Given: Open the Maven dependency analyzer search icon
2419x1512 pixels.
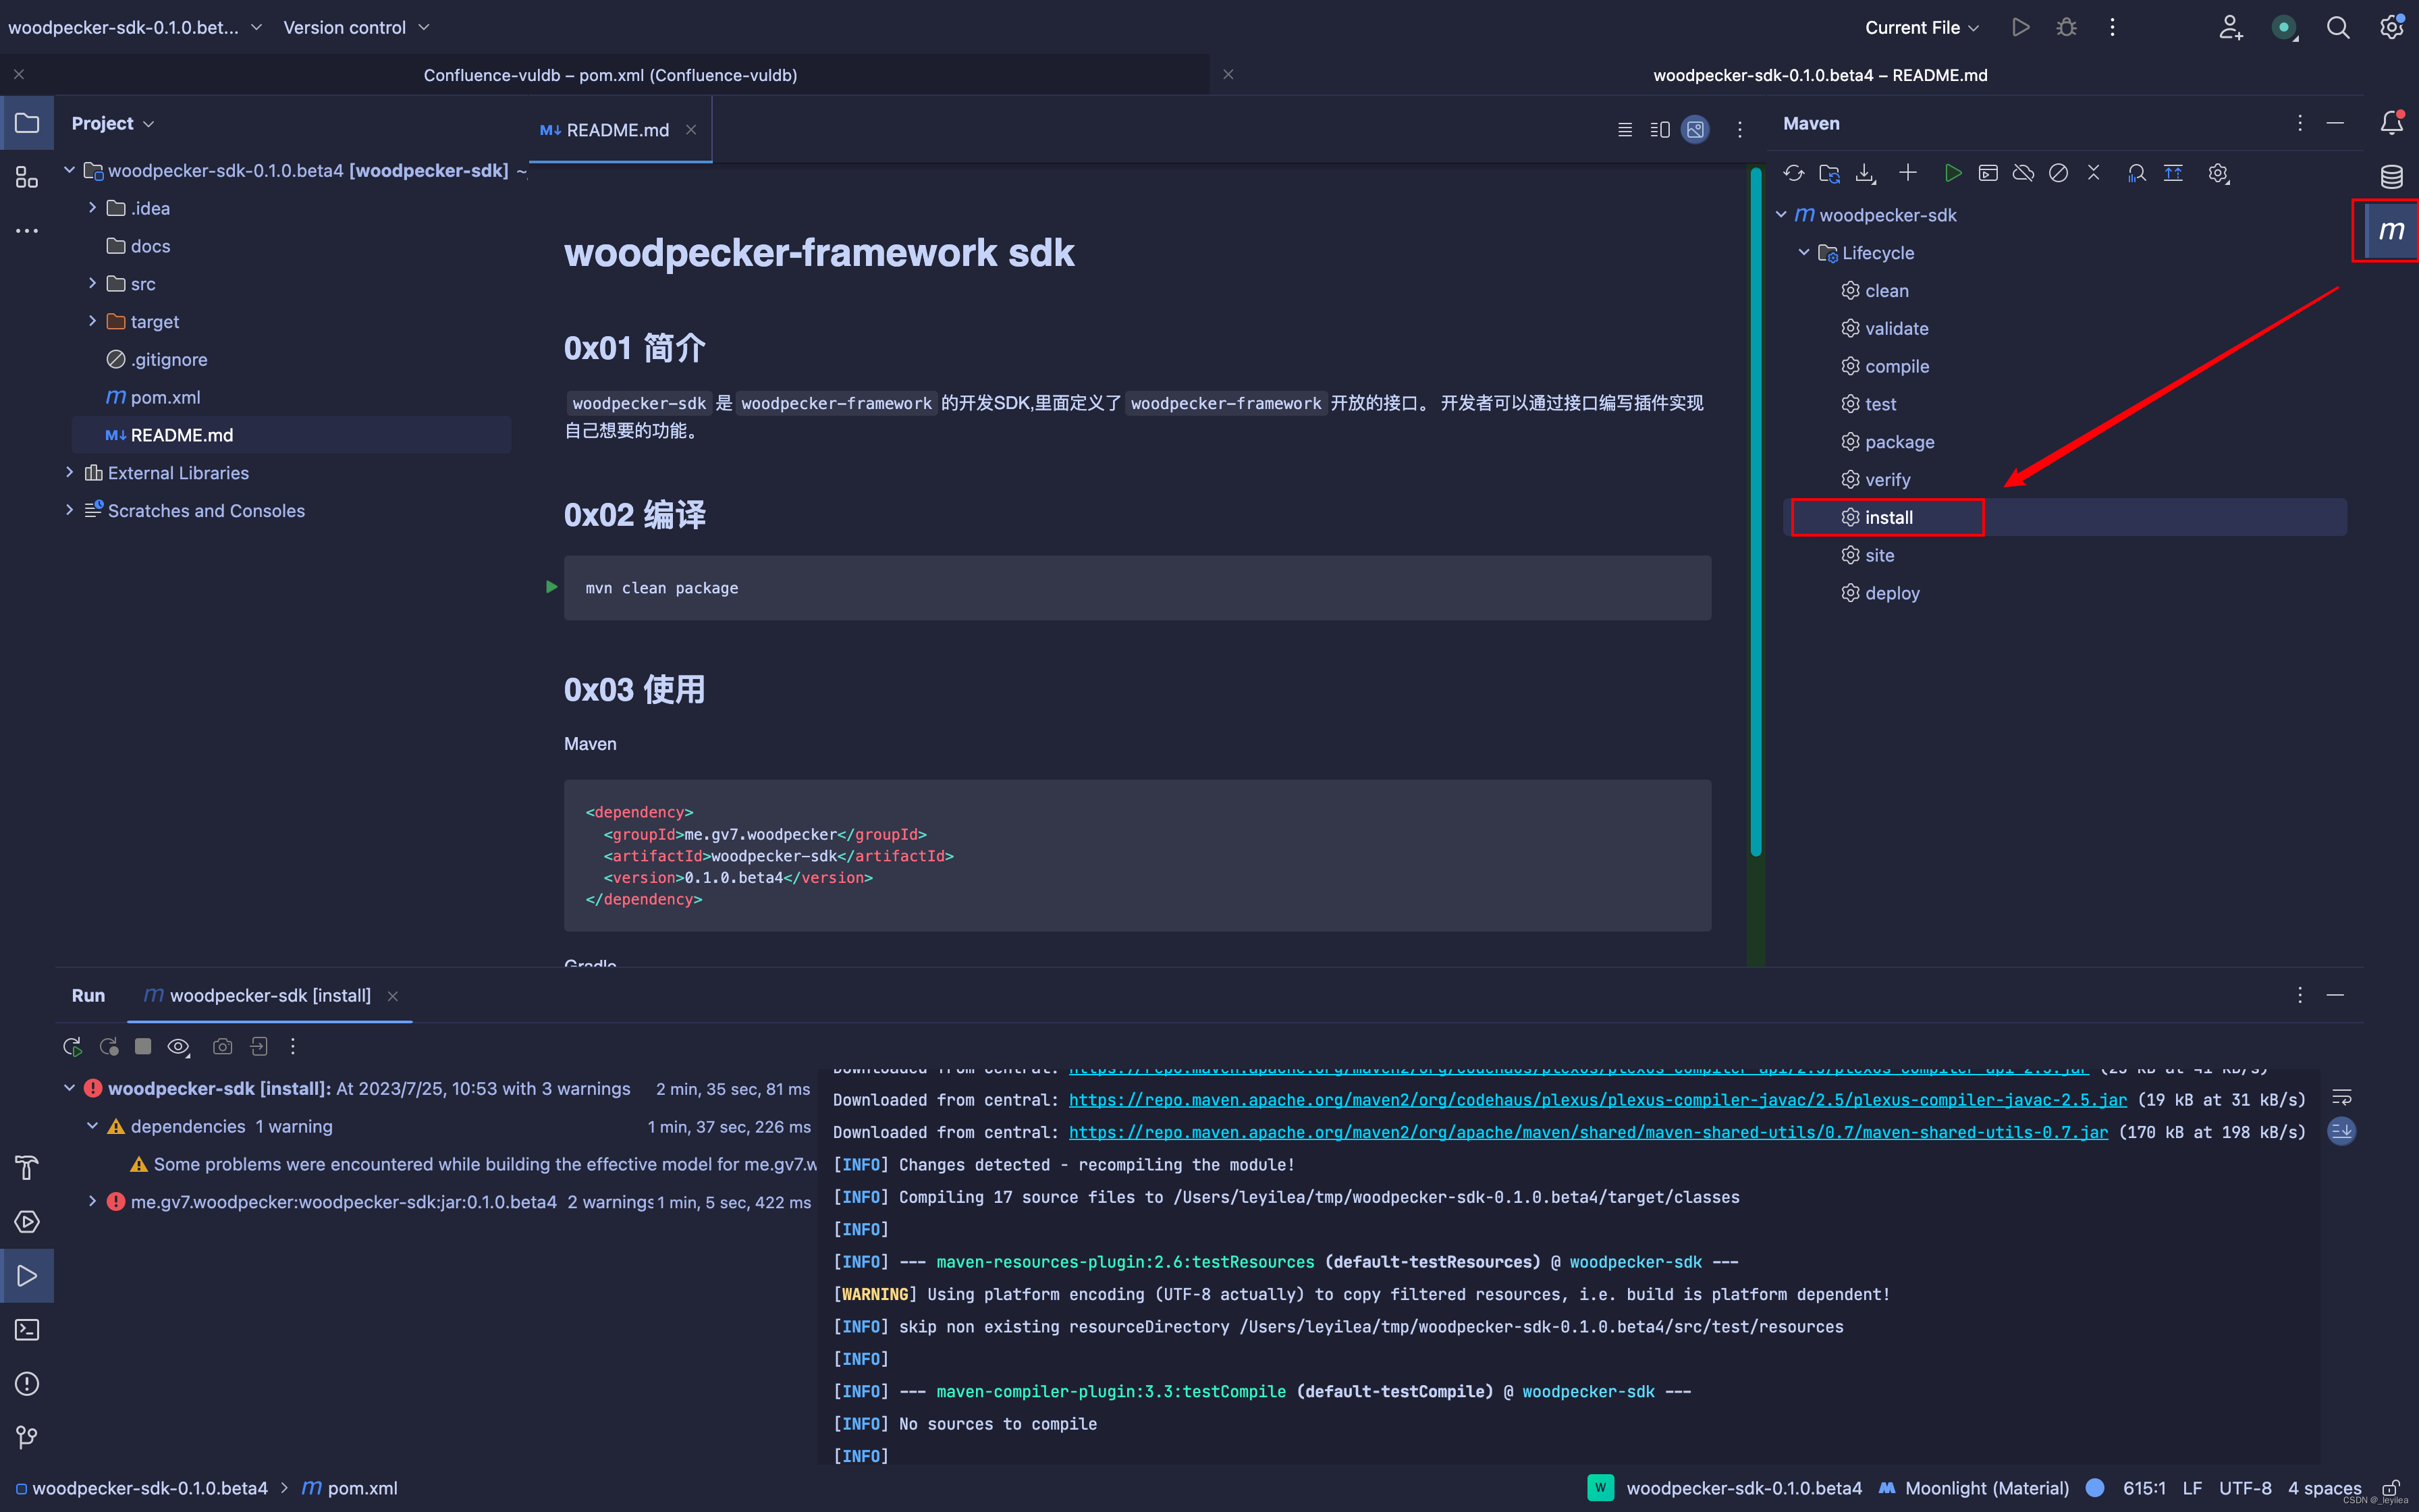Looking at the screenshot, I should [x=2138, y=172].
